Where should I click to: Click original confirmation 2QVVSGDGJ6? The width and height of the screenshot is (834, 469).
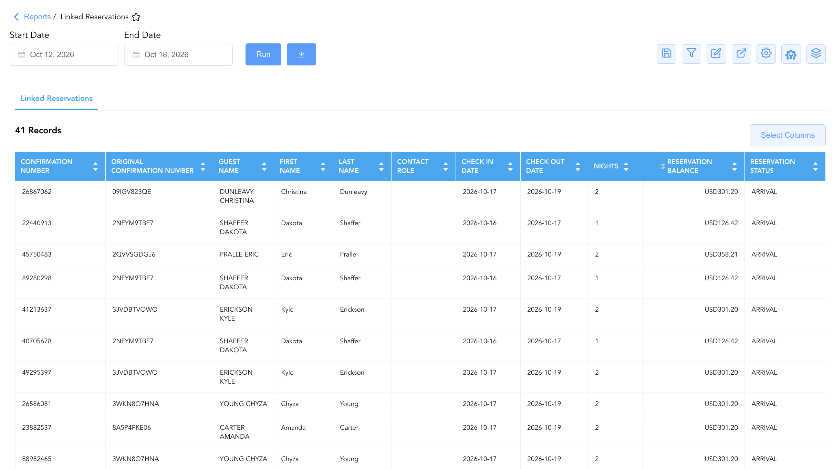tap(134, 254)
